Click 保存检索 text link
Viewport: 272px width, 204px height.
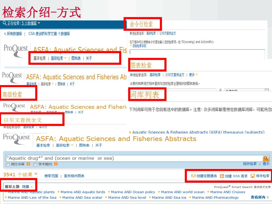[x=263, y=176]
